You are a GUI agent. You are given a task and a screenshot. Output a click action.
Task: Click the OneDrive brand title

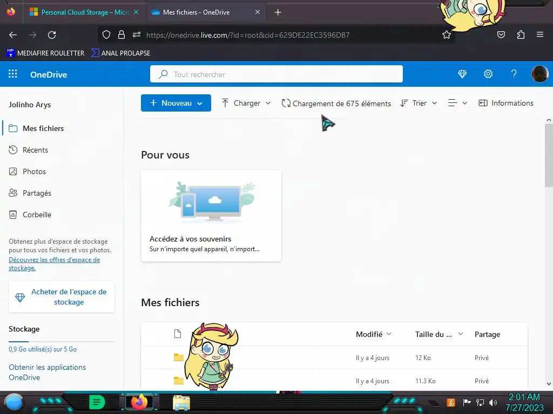(49, 74)
